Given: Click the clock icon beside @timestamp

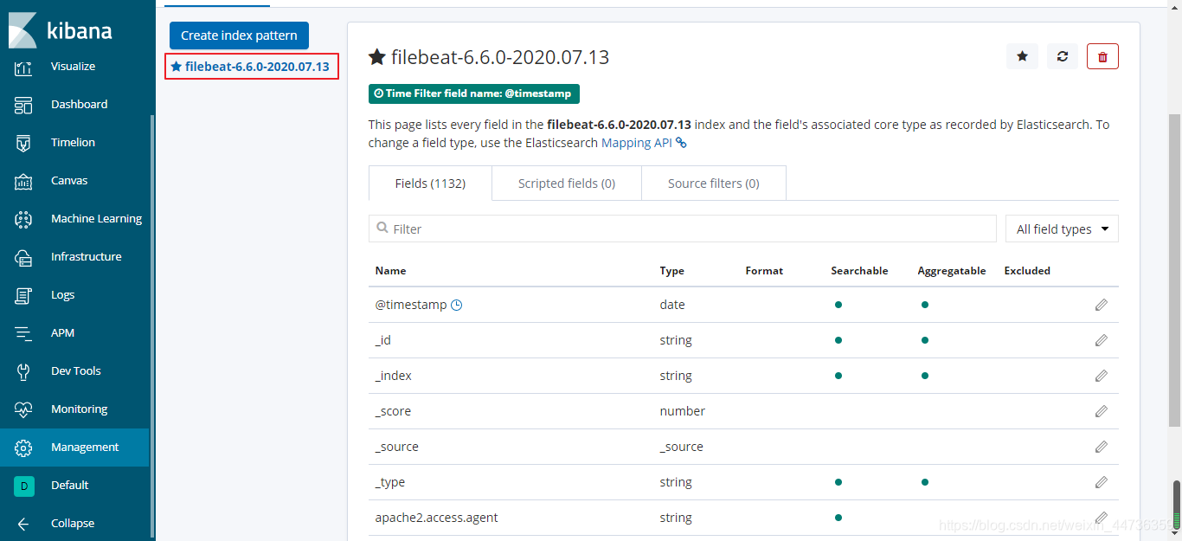Looking at the screenshot, I should coord(457,305).
